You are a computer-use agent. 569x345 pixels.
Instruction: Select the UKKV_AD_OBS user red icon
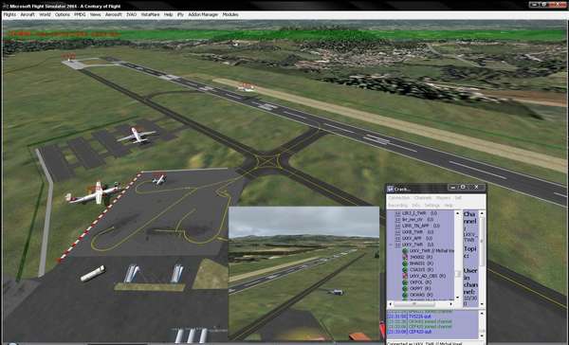click(x=405, y=276)
